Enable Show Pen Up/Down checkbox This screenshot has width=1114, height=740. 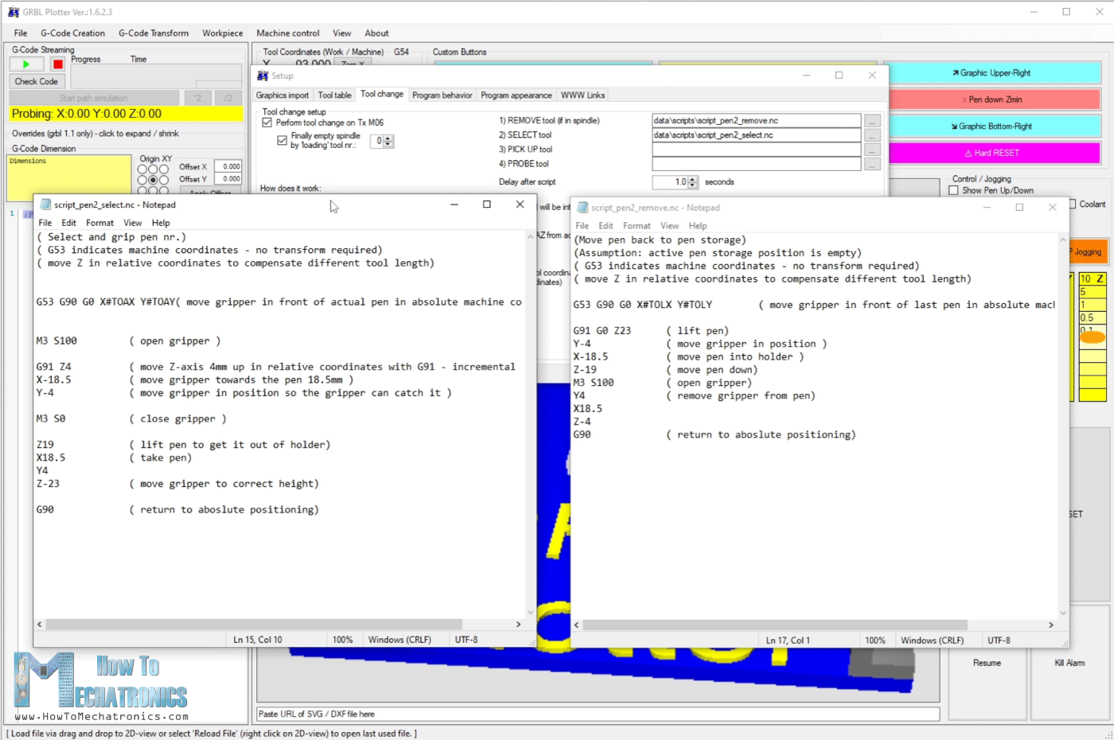coord(953,191)
